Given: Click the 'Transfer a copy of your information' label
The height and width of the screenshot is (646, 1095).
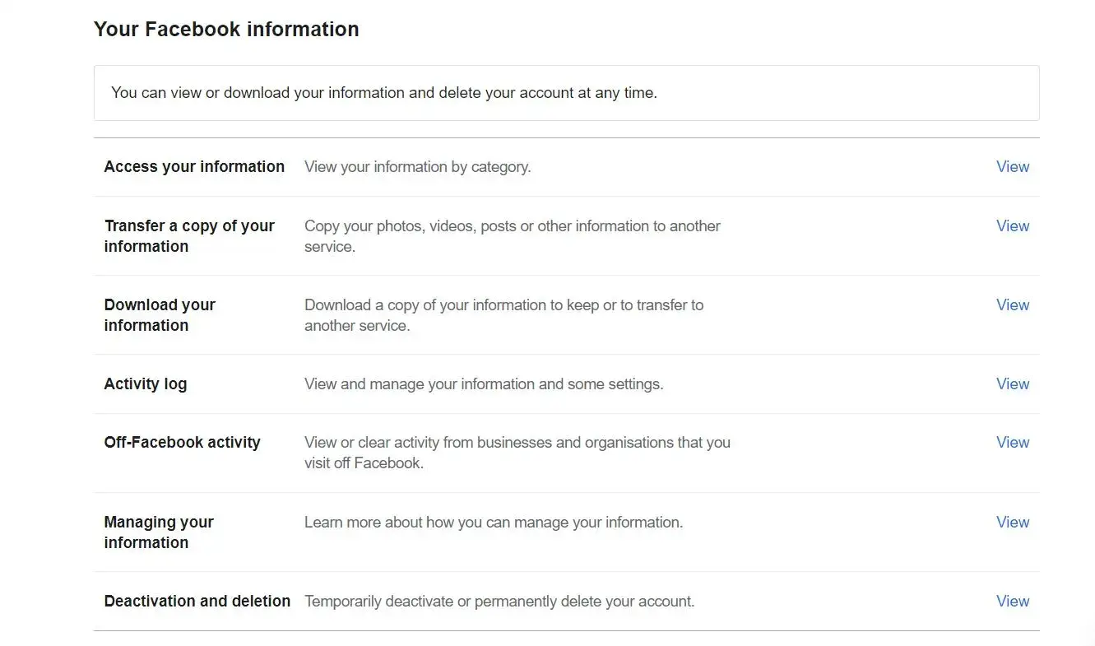Looking at the screenshot, I should pos(189,235).
